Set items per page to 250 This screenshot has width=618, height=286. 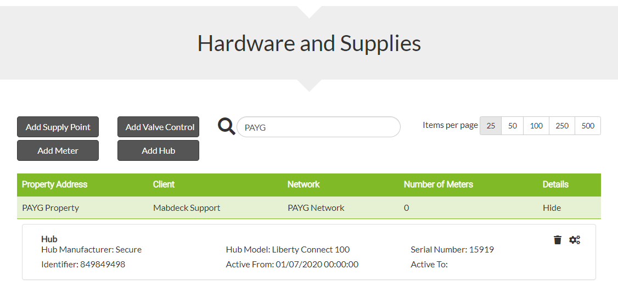(562, 126)
